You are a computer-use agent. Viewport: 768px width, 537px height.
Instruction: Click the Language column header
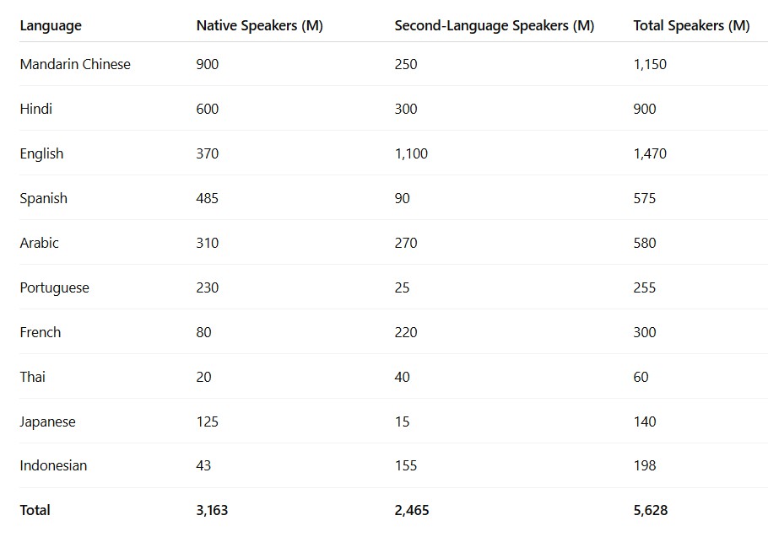[51, 25]
